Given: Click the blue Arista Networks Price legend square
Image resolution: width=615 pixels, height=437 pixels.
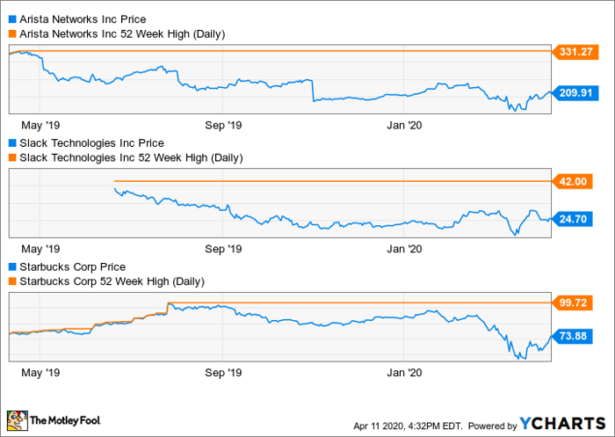Looking at the screenshot, I should tap(11, 18).
